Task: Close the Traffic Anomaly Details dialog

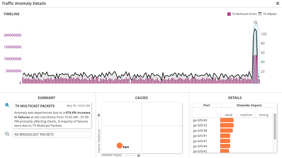Action: pos(277,3)
